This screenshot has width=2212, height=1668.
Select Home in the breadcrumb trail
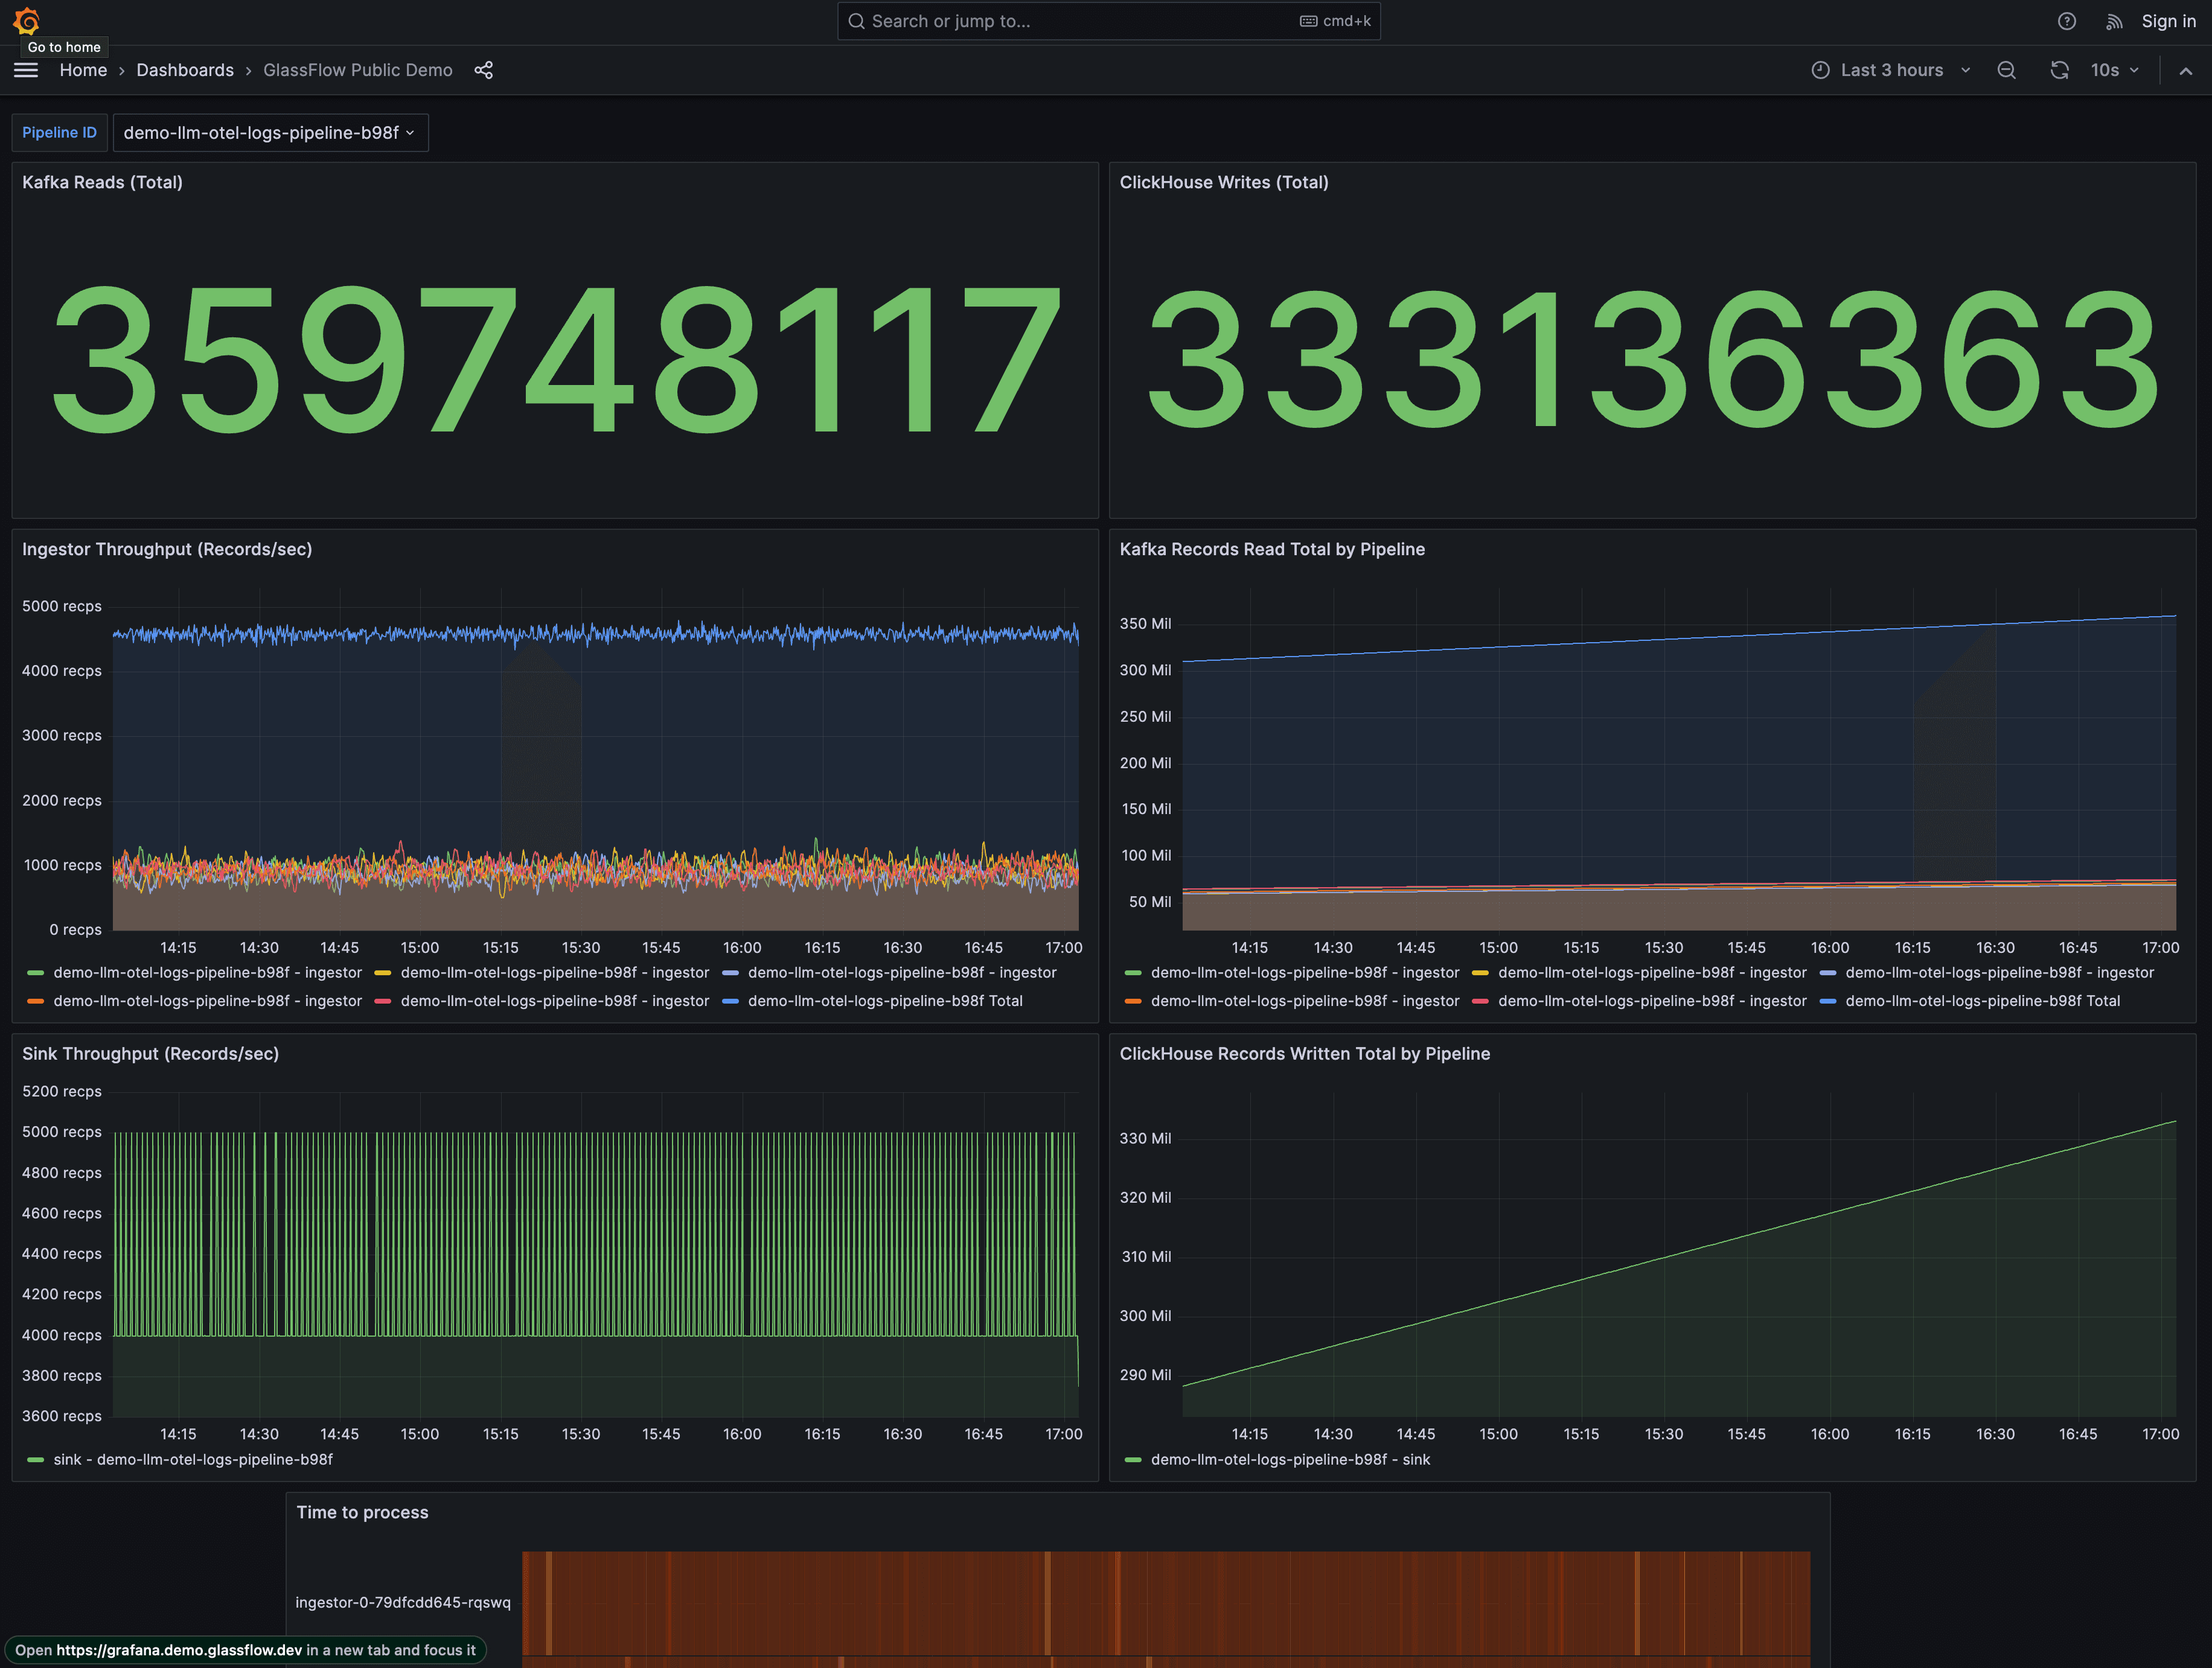click(83, 70)
